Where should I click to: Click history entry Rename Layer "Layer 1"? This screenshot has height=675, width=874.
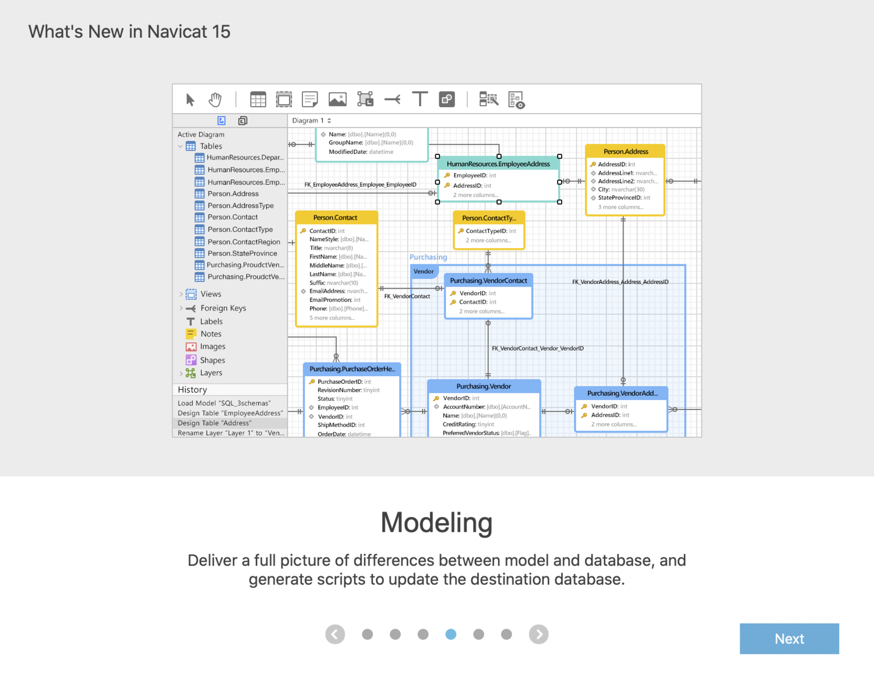(231, 433)
